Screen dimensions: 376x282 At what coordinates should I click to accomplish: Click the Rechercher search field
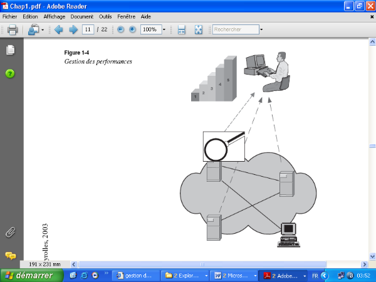(236, 29)
